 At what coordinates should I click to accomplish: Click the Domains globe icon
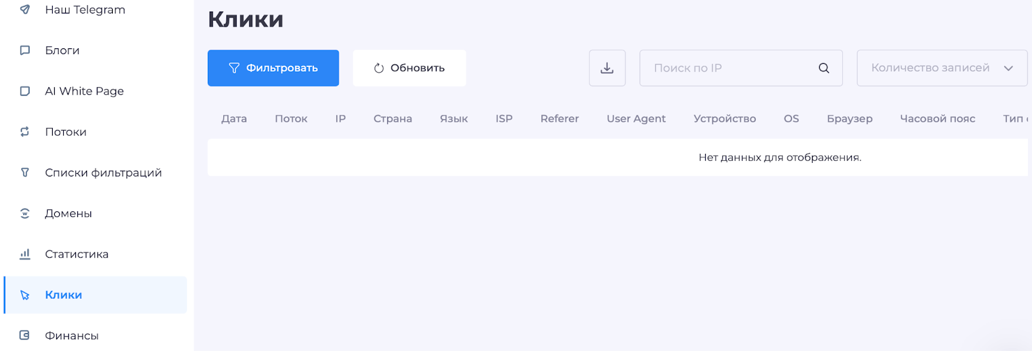coord(25,214)
